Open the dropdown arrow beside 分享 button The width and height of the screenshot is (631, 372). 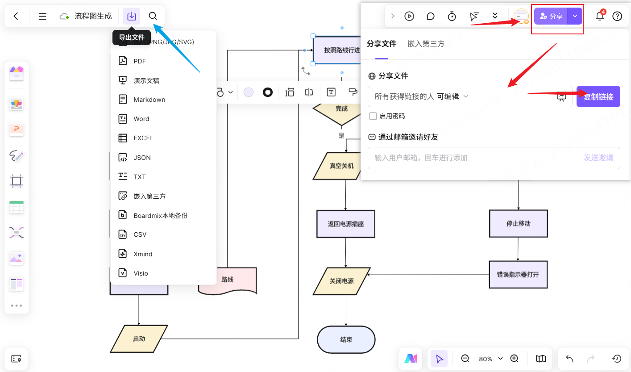(x=575, y=16)
